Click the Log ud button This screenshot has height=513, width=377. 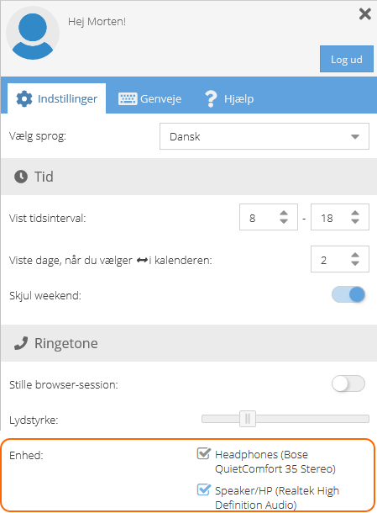(x=347, y=59)
